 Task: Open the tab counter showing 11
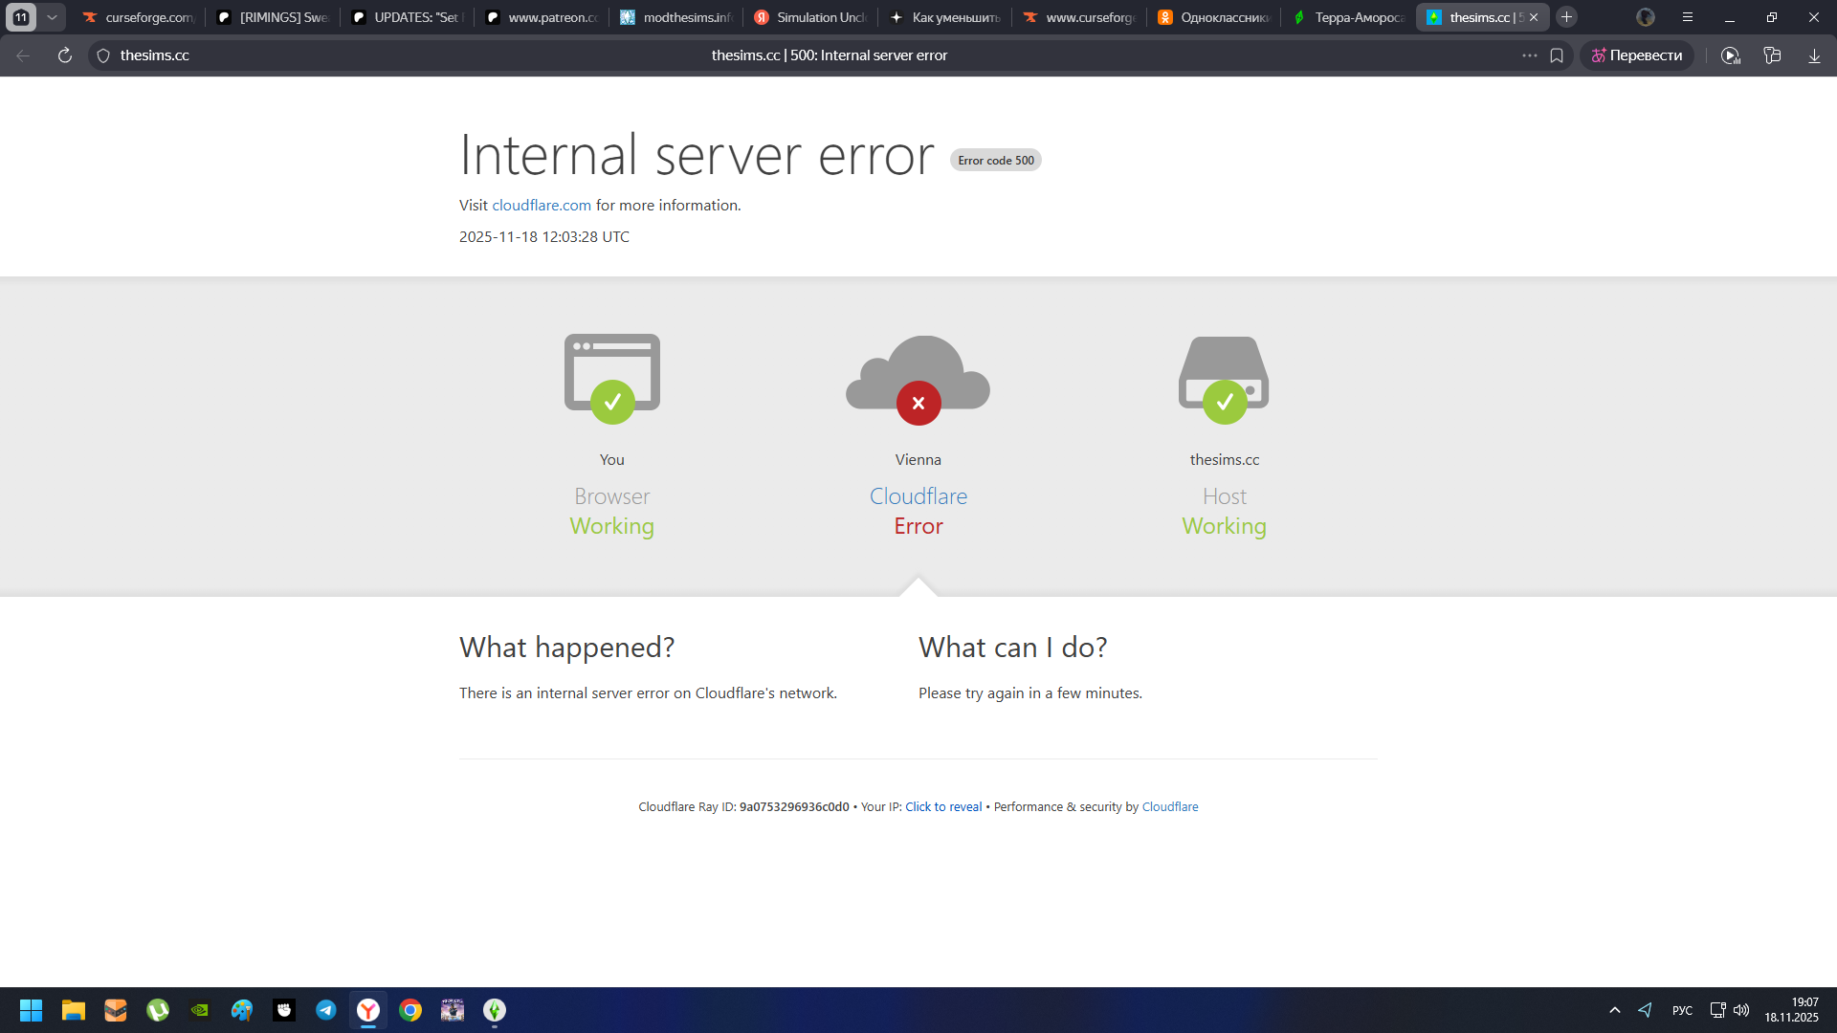tap(21, 17)
